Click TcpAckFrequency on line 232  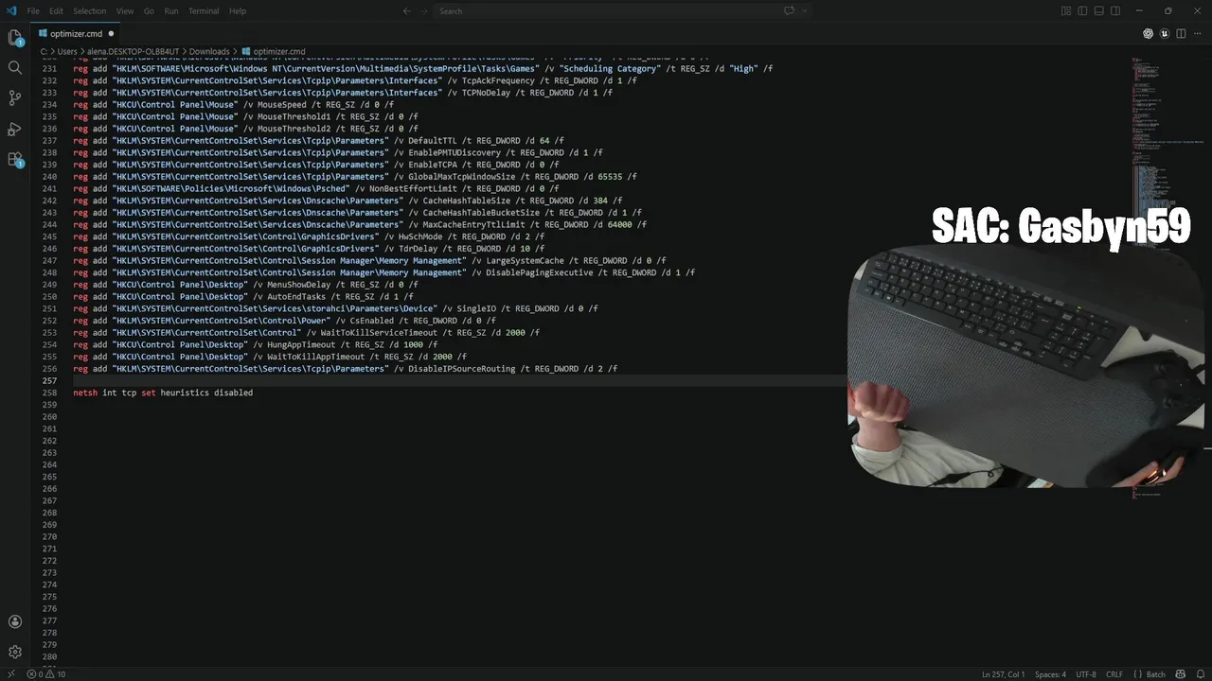coord(498,81)
